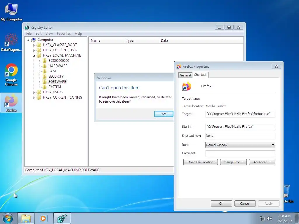Click the HKEY_LOCAL_MACHINE folder icon
The height and width of the screenshot is (224, 299).
39,55
